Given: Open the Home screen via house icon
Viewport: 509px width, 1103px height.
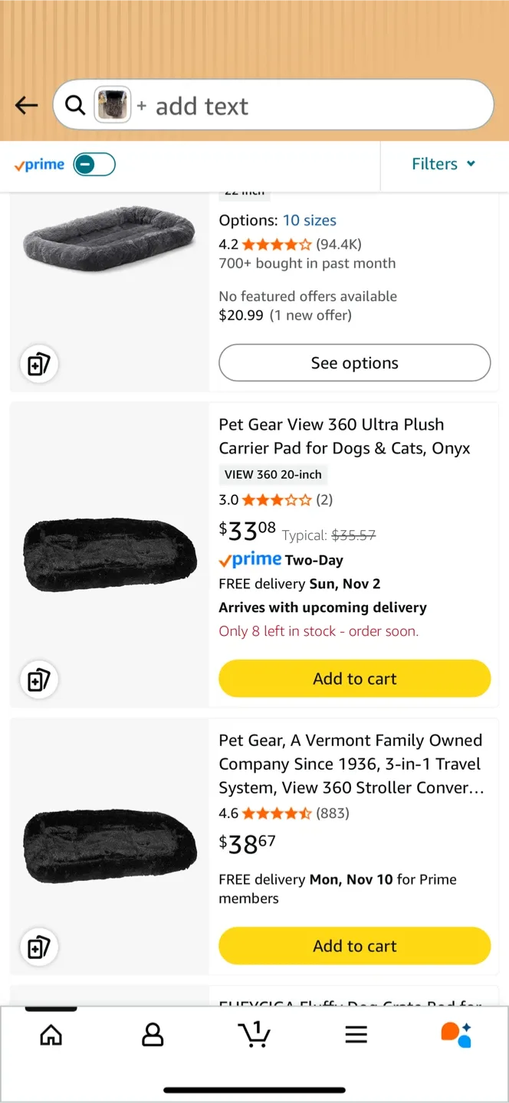Looking at the screenshot, I should pos(51,1034).
